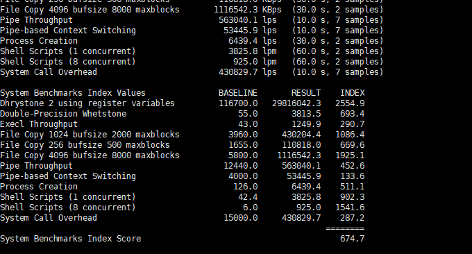Select the index value 669.6
472x254 pixels.
352,145
